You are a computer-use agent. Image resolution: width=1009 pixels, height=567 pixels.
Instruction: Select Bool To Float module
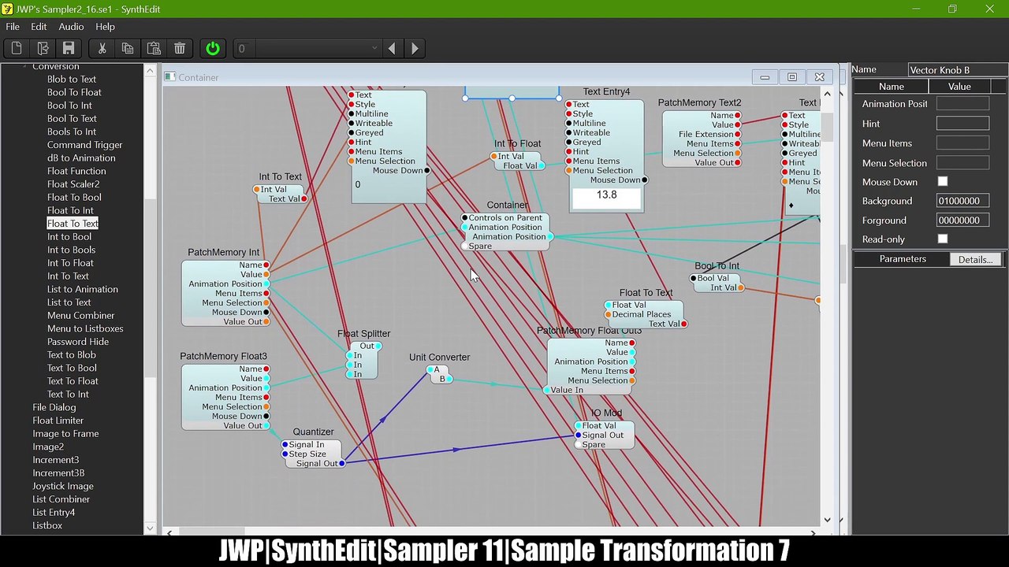pyautogui.click(x=74, y=93)
